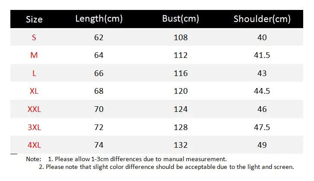The width and height of the screenshot is (314, 181).
Task: Click the 43 shoulder value
Action: [x=262, y=73]
